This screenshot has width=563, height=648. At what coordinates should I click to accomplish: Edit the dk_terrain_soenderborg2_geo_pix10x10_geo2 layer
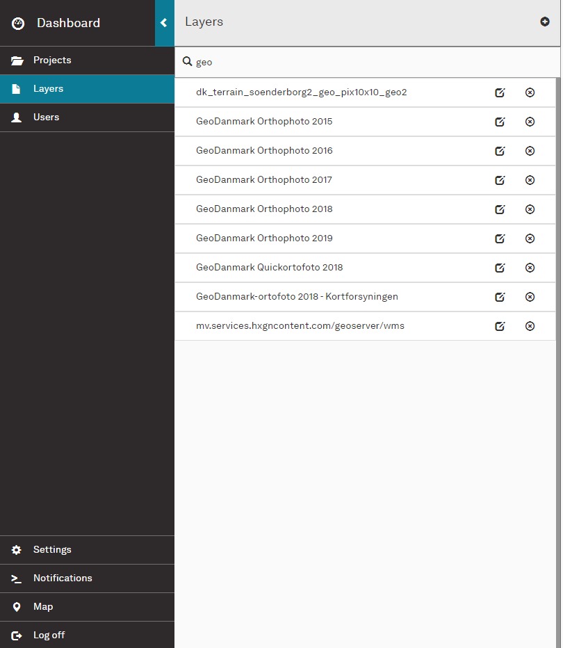pos(499,92)
